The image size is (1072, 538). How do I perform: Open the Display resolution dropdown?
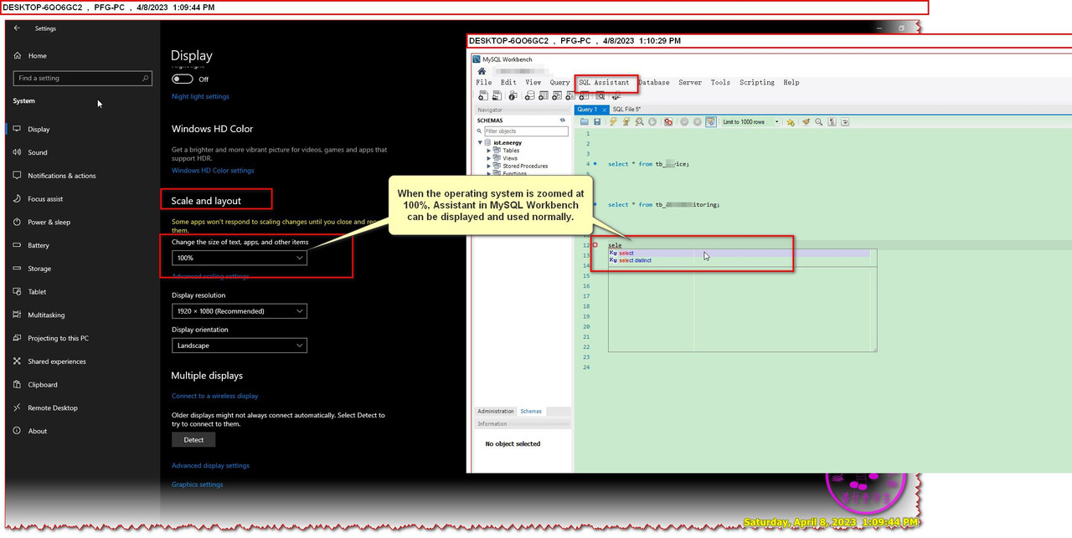pyautogui.click(x=240, y=311)
